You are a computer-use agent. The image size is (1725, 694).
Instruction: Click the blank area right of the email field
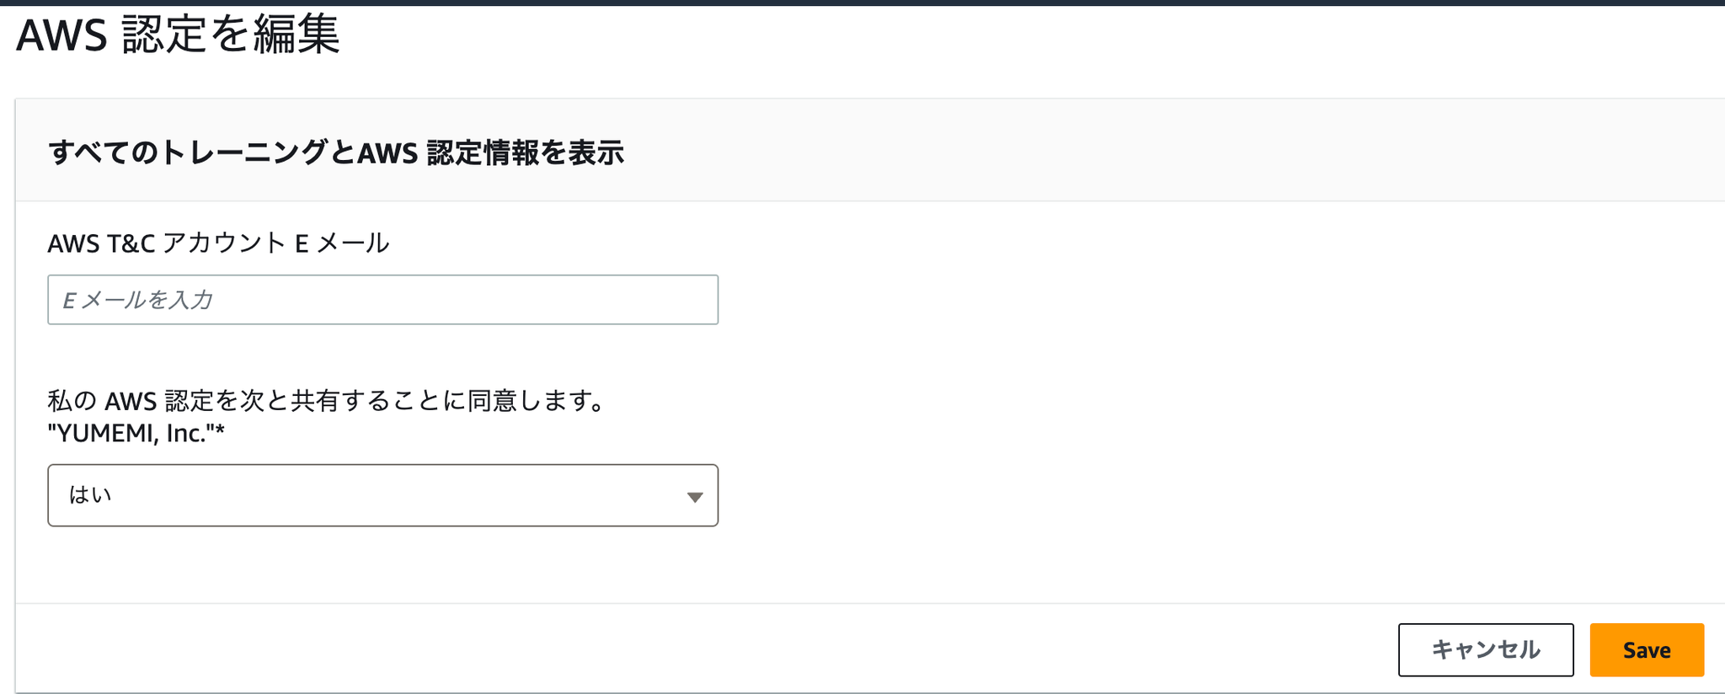1179,300
